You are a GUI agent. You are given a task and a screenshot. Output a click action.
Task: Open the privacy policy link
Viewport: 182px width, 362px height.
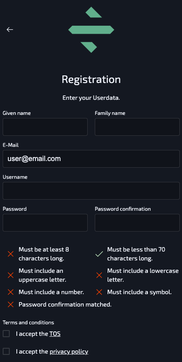69,352
